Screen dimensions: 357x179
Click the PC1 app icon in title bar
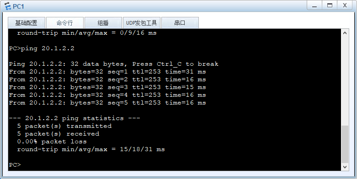pos(8,6)
